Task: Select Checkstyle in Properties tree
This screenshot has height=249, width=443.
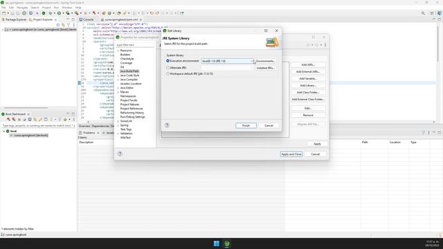Action: point(127,59)
